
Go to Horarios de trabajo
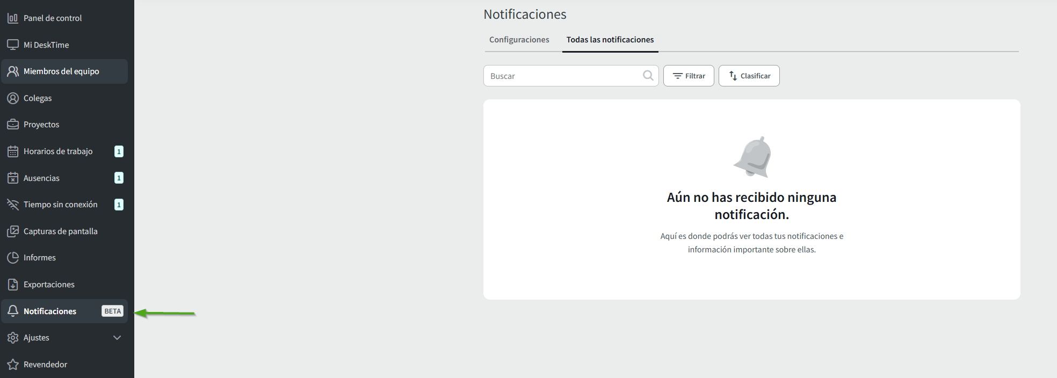tap(58, 151)
